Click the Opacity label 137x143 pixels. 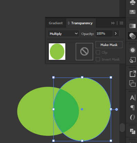88,34
